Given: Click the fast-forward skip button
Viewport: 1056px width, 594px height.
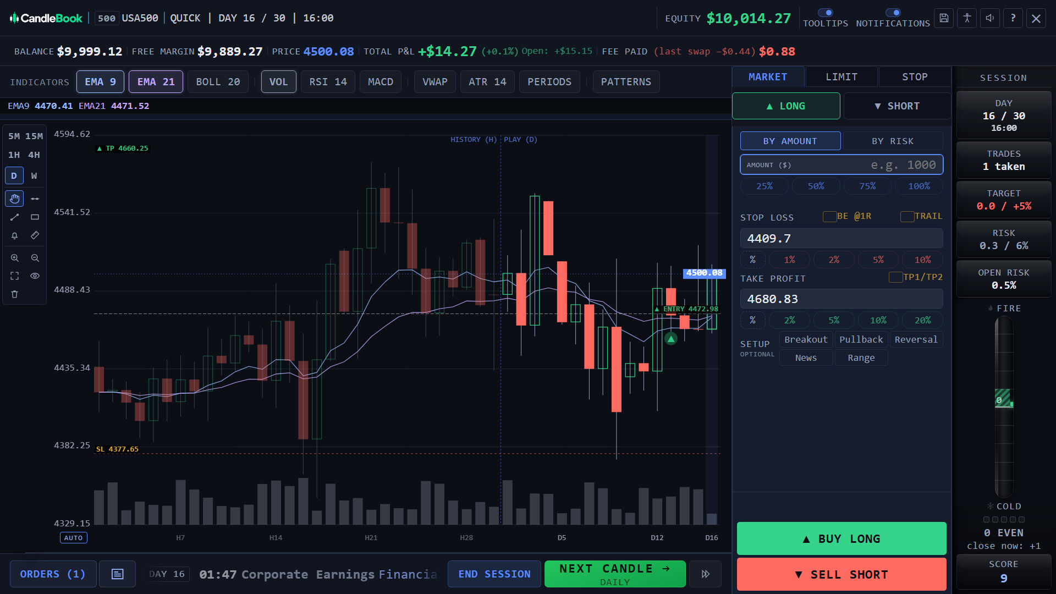Looking at the screenshot, I should coord(705,574).
